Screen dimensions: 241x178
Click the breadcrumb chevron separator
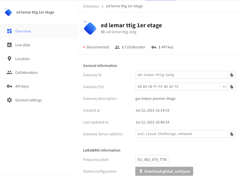tap(103, 6)
